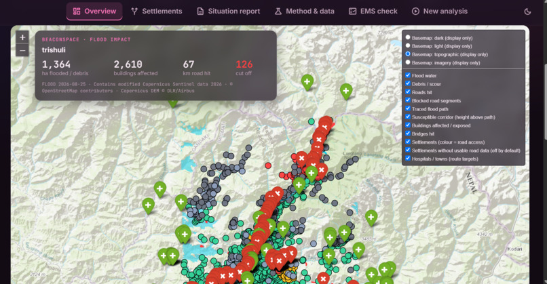Screen dimensions: 547x284
Task: Open the EMS check tab
Action: (373, 11)
